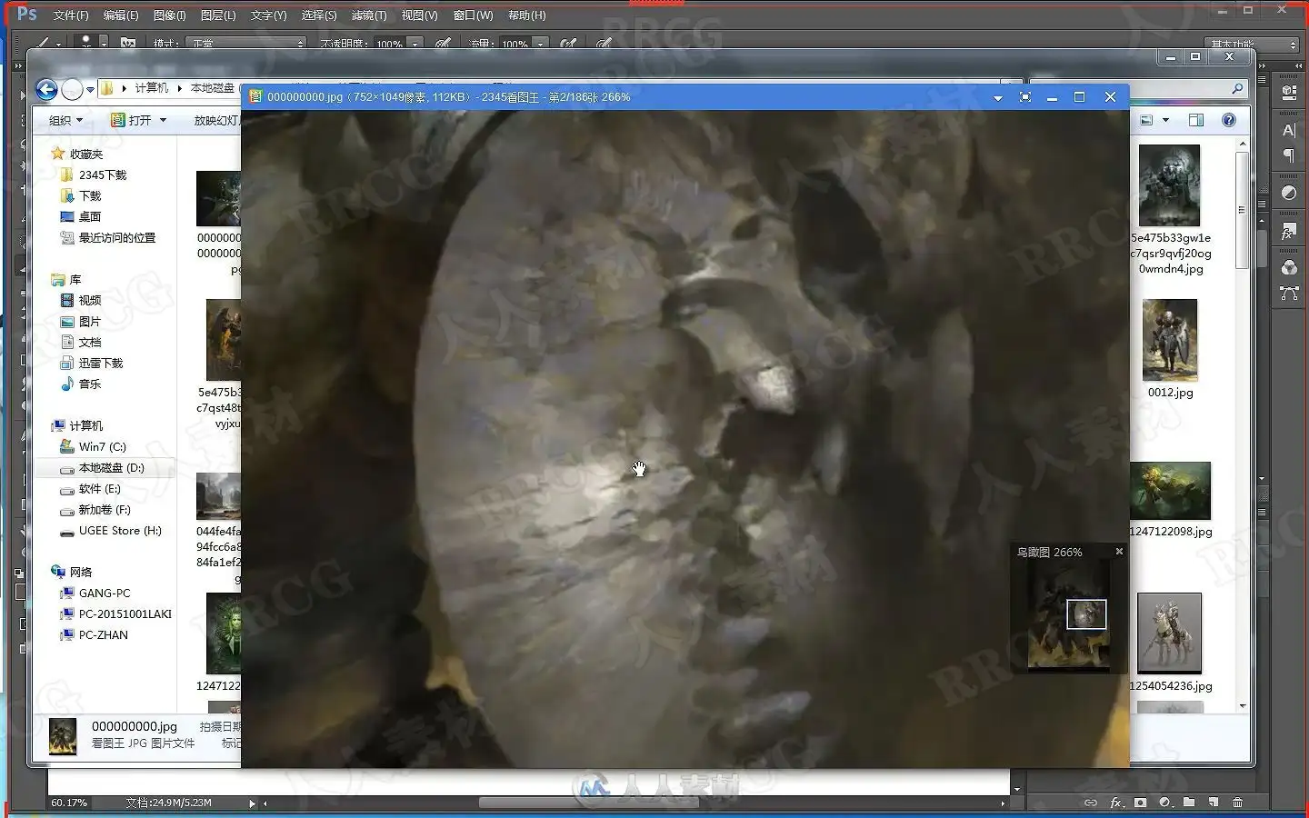Click the Explorer back navigation button
This screenshot has height=818, width=1309.
tap(46, 89)
